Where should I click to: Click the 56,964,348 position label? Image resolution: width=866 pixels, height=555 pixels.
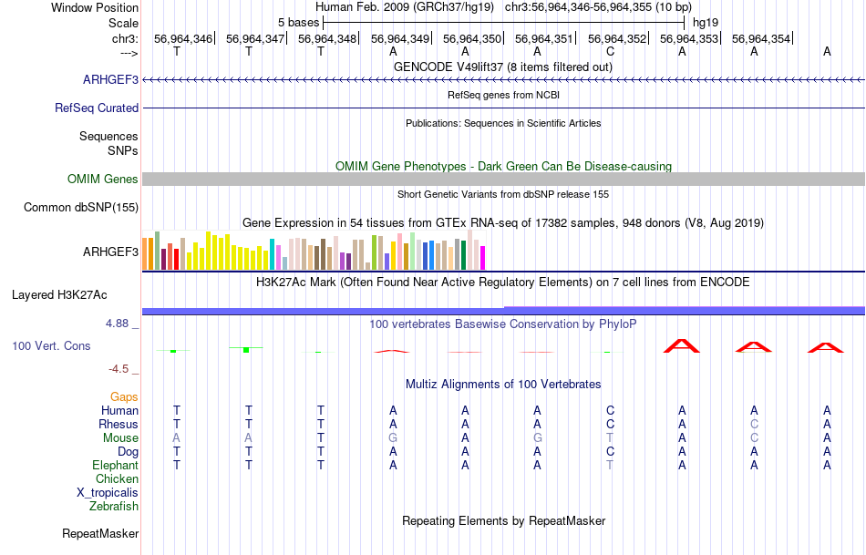click(327, 38)
